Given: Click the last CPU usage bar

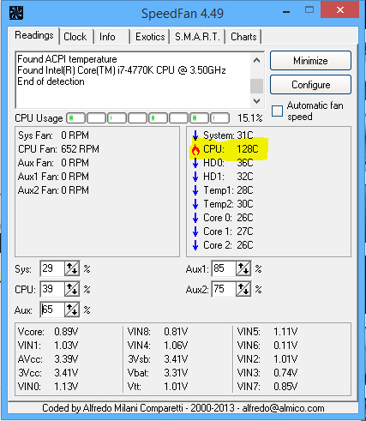Looking at the screenshot, I should (x=220, y=117).
